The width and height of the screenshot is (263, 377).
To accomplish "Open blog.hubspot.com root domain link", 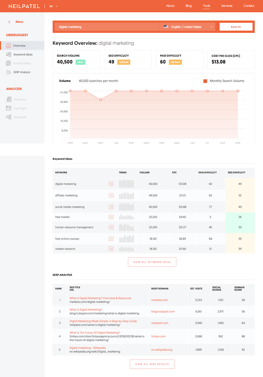I will tap(163, 312).
